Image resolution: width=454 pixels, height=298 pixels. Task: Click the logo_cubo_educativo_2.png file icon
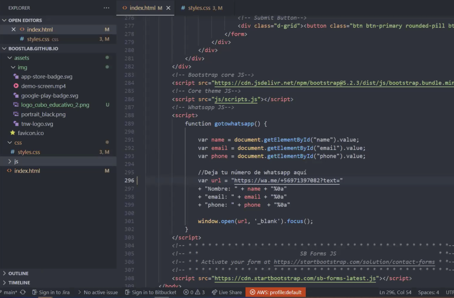click(16, 105)
